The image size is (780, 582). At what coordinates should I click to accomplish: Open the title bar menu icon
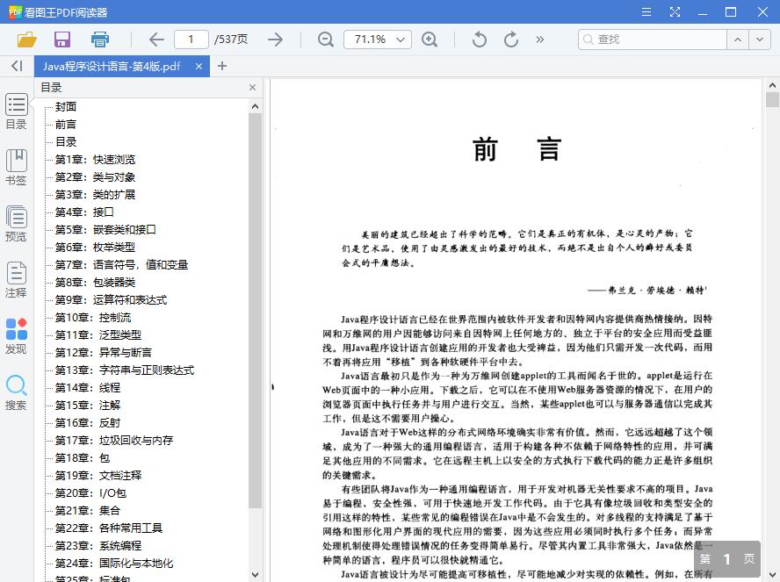(646, 12)
